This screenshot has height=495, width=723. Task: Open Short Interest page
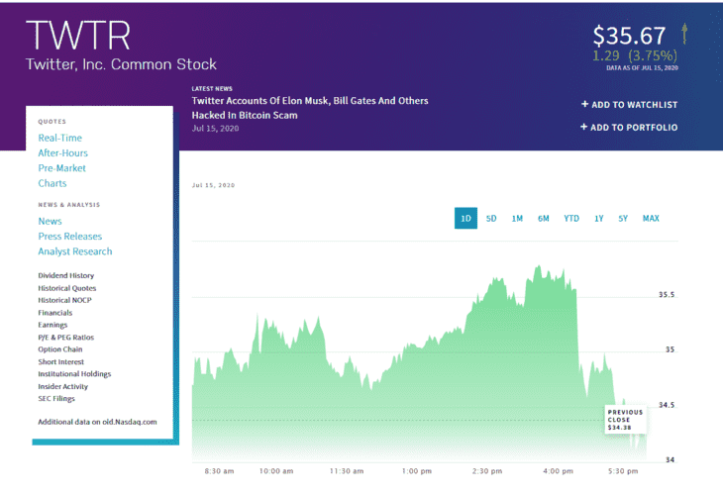(60, 361)
